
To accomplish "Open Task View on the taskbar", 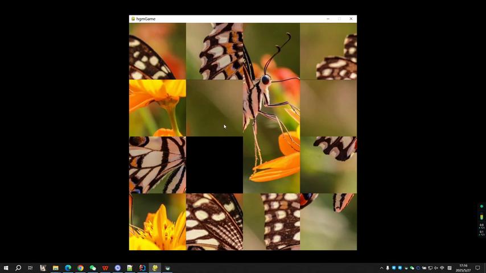I will (x=30, y=268).
